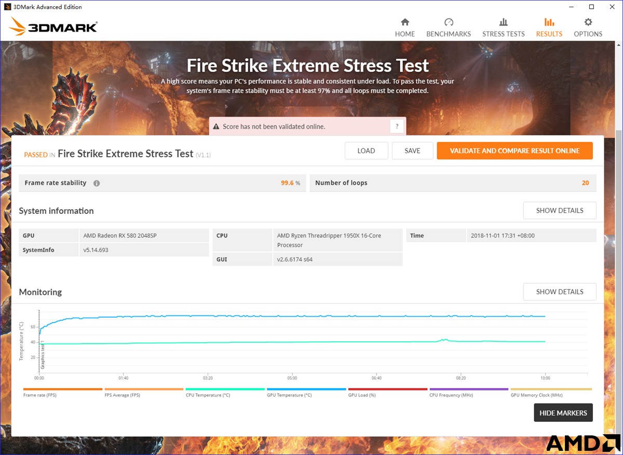Open the Options gear icon
This screenshot has height=455, width=623.
(588, 22)
